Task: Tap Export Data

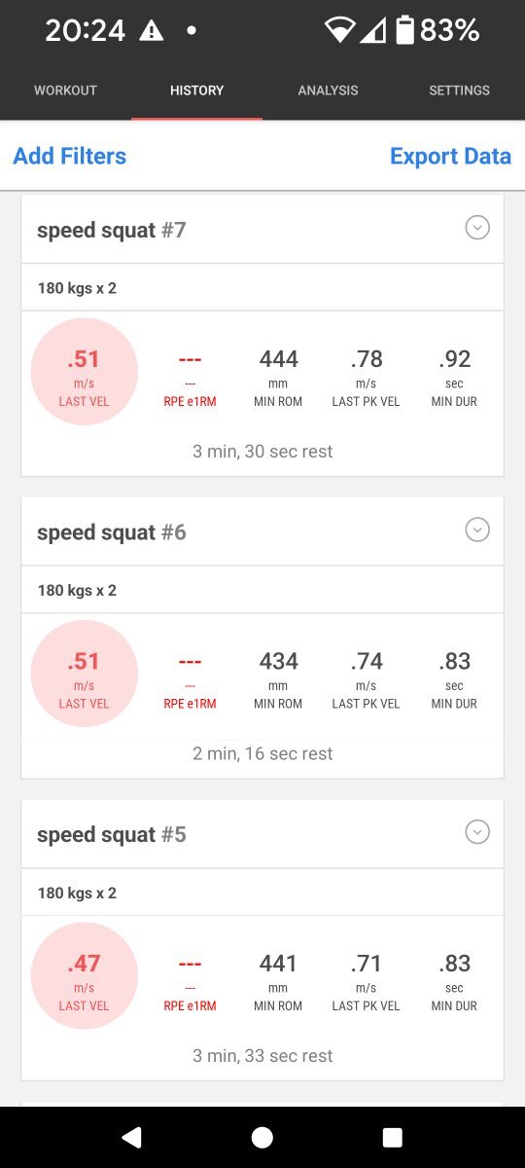Action: tap(450, 156)
